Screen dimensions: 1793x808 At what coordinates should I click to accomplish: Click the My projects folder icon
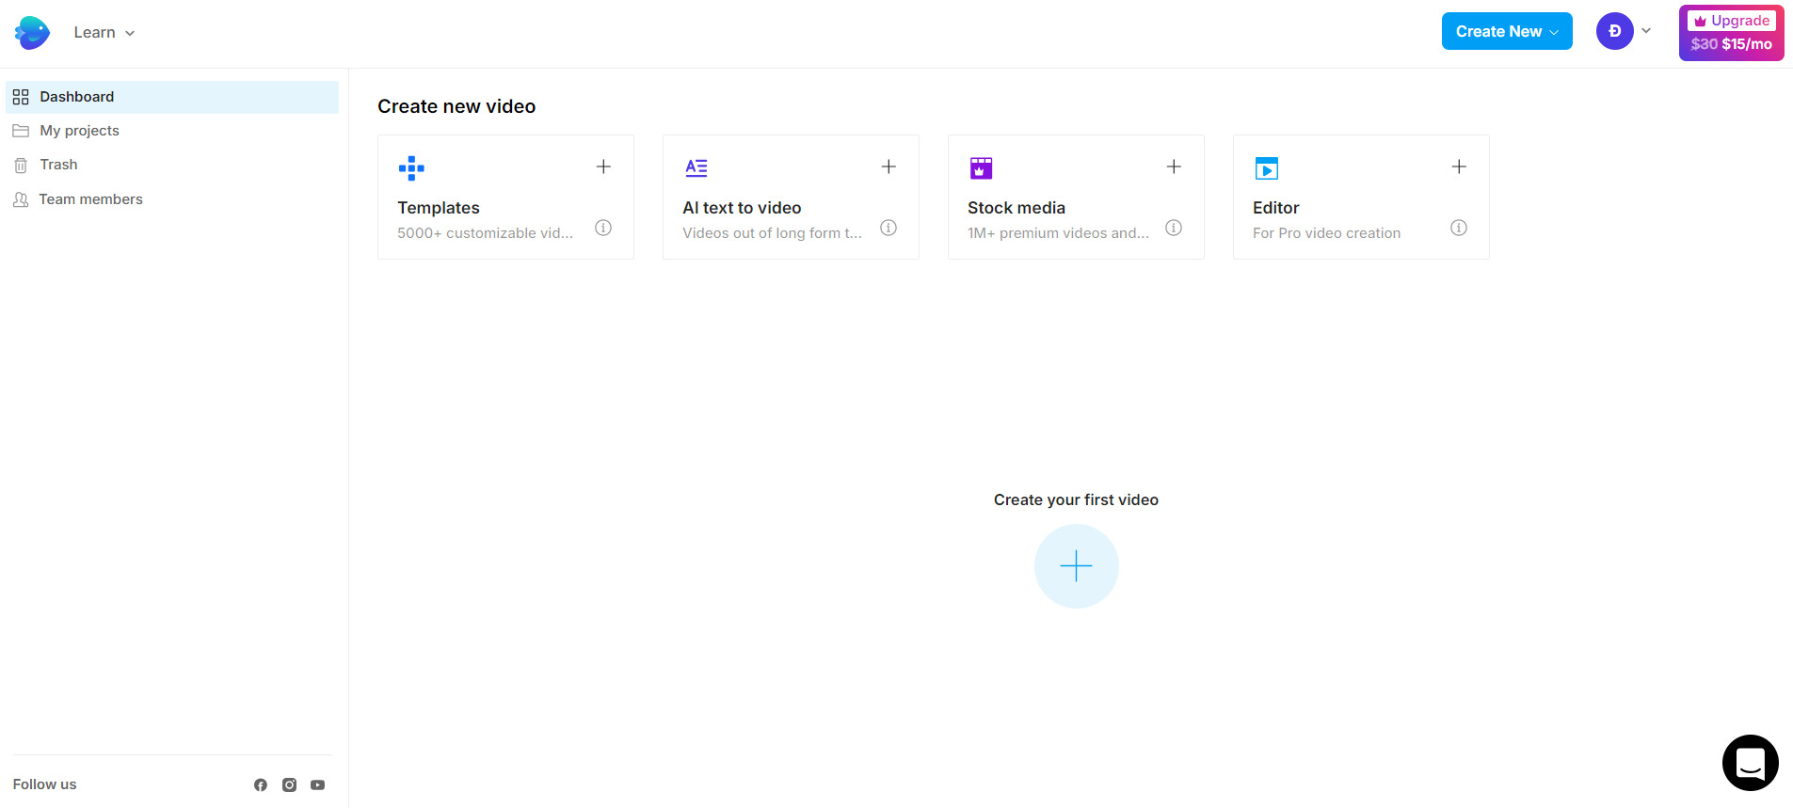point(21,131)
